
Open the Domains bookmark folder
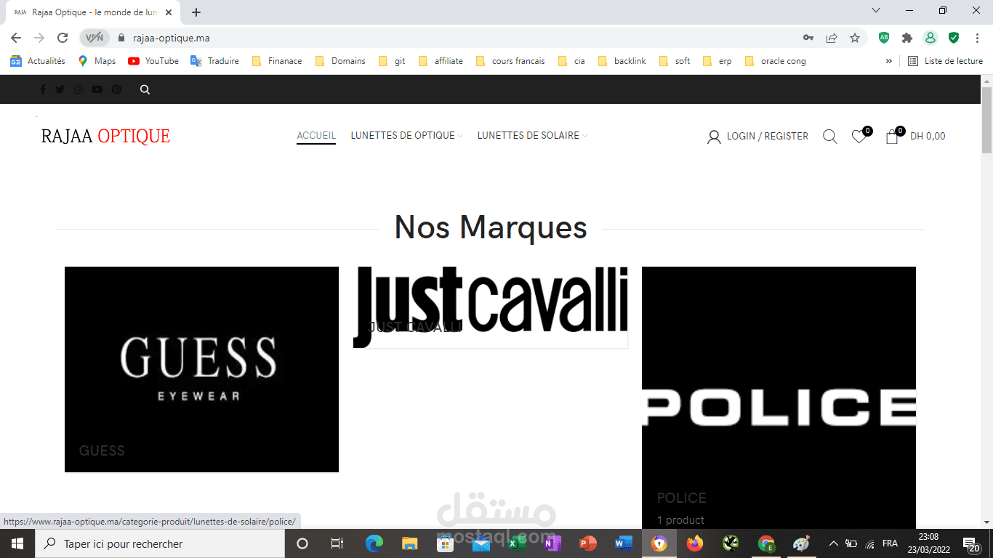(x=340, y=61)
